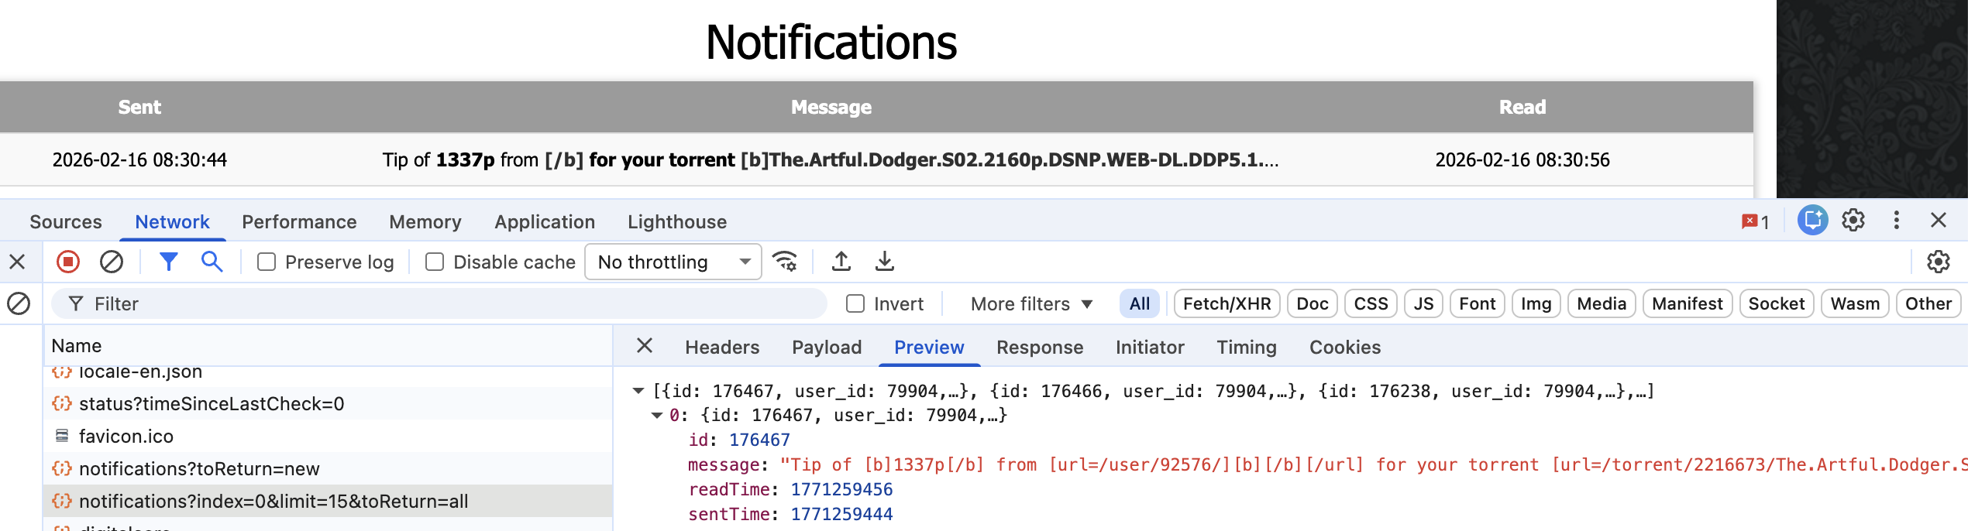Click the export HAR download icon
1968x531 pixels.
coord(884,262)
